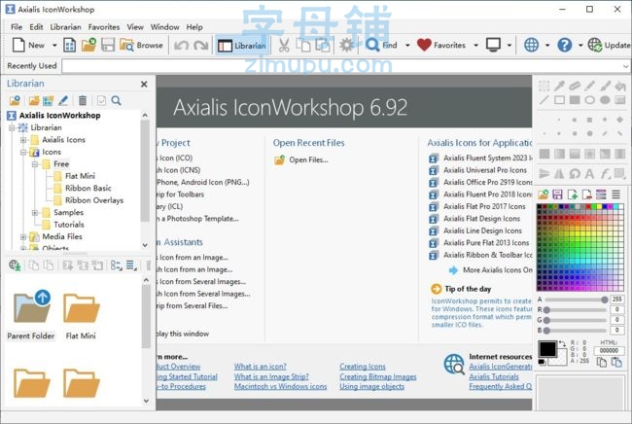Open the Help menu

click(194, 27)
